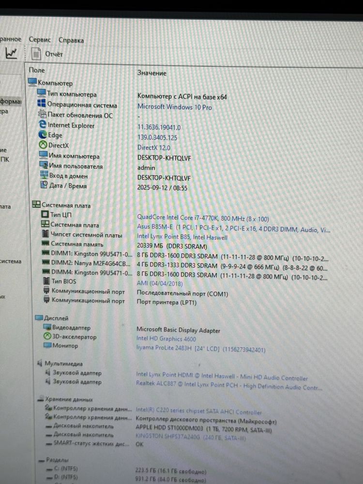The width and height of the screenshot is (363, 484).
Task: Click the Системная плата group icon
Action: (36, 204)
